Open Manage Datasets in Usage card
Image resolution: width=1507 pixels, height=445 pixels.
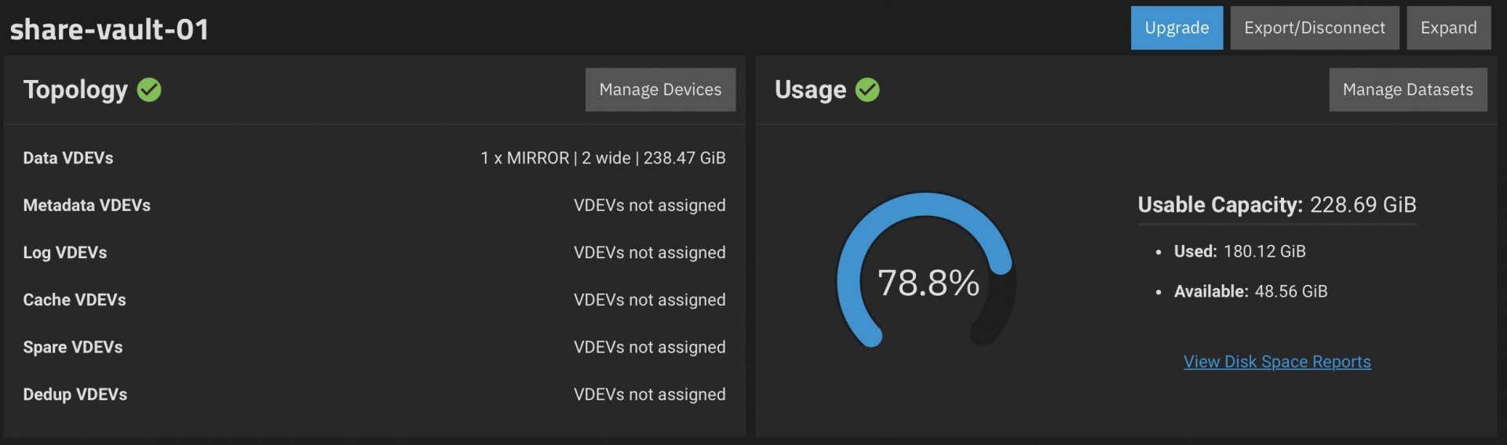(x=1408, y=89)
